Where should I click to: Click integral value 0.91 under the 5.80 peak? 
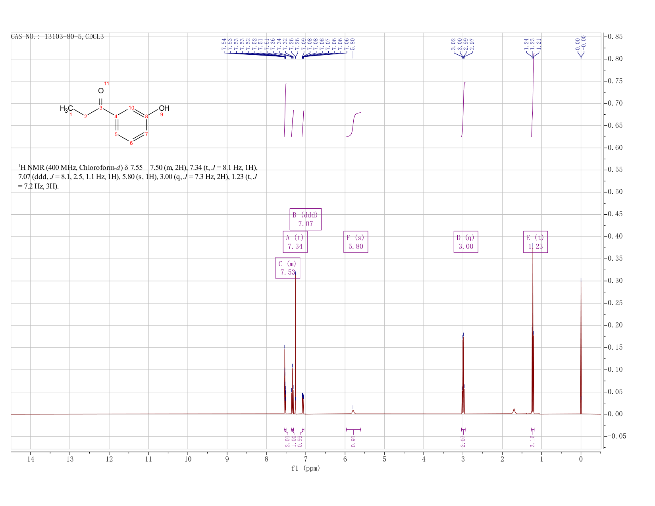[x=353, y=441]
